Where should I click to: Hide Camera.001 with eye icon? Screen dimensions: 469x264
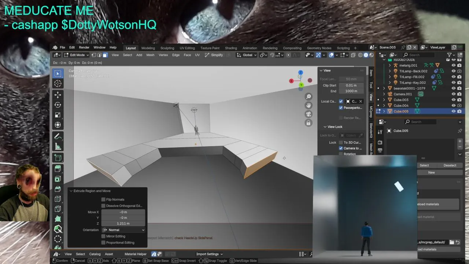[454, 94]
